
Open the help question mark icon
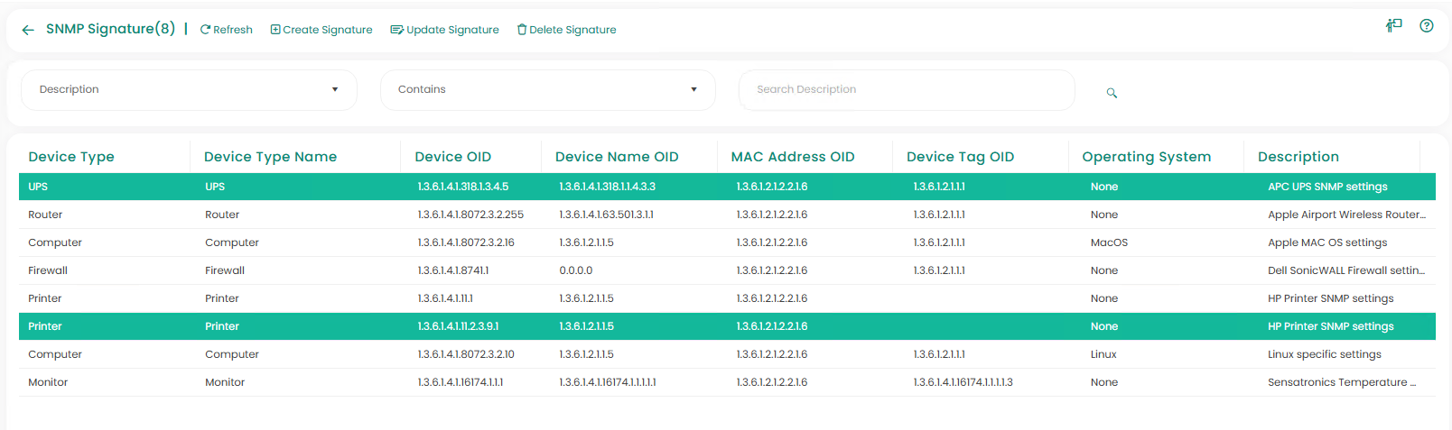[x=1427, y=26]
